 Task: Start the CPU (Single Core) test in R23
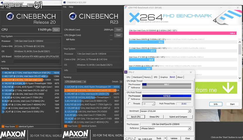point(118,35)
